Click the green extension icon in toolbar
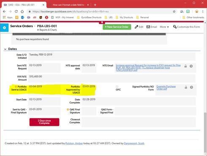This screenshot has height=156, width=207. (x=188, y=11)
